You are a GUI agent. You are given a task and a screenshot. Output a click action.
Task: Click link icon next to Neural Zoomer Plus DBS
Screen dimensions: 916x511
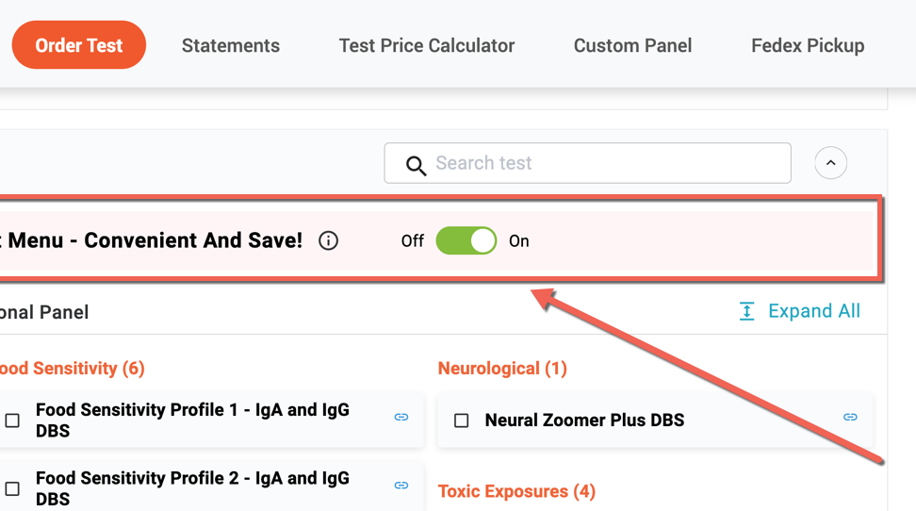tap(850, 417)
